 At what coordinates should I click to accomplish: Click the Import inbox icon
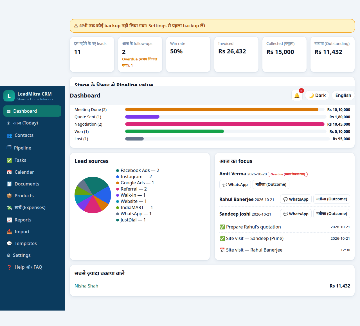(9, 232)
